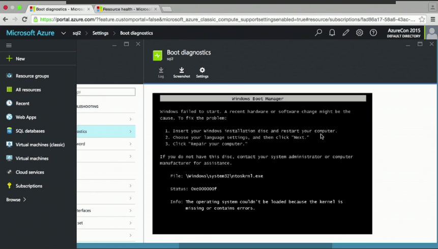Image resolution: width=438 pixels, height=249 pixels.
Task: Click the Boot diagnostics heartbeat icon
Action: tap(158, 56)
